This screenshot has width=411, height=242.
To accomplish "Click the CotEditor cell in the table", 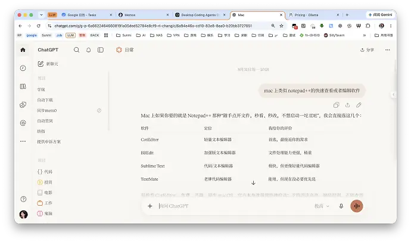I will [x=150, y=139].
